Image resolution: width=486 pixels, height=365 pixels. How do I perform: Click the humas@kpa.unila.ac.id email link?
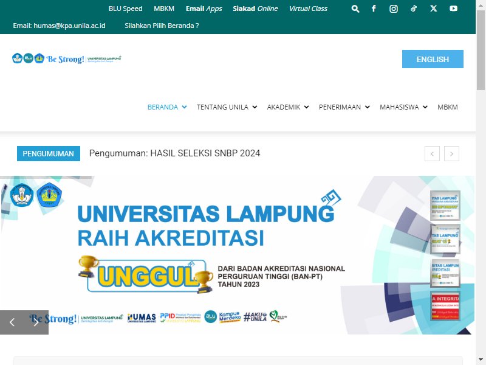click(x=69, y=26)
